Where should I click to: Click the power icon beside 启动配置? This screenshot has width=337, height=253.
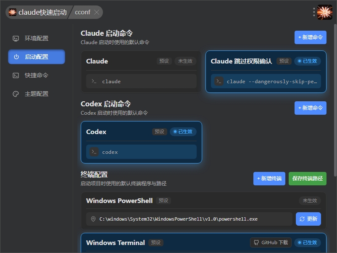click(16, 57)
